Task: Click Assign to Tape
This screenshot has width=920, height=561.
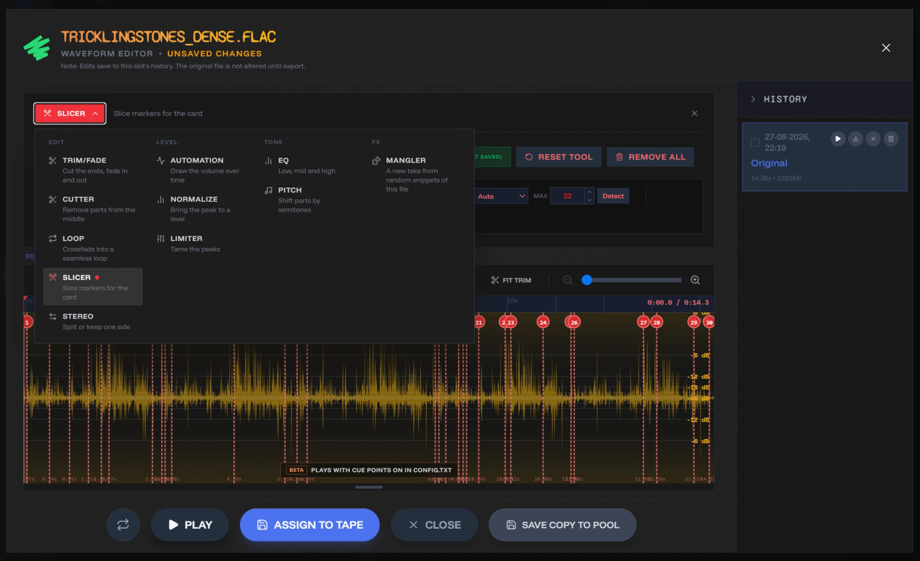Action: [310, 525]
